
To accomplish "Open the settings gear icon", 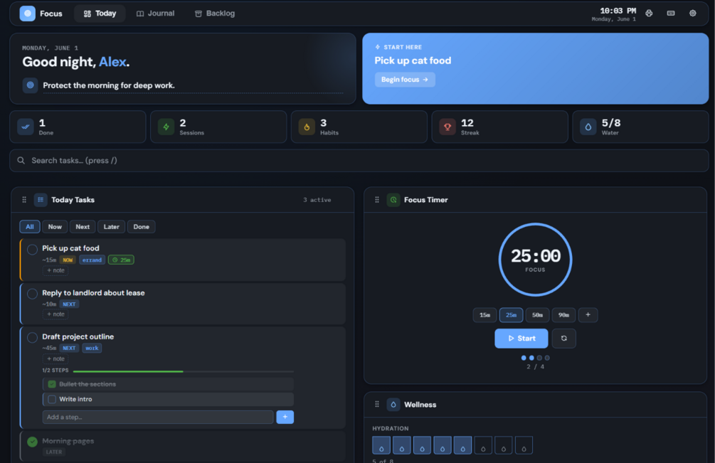I will (693, 14).
